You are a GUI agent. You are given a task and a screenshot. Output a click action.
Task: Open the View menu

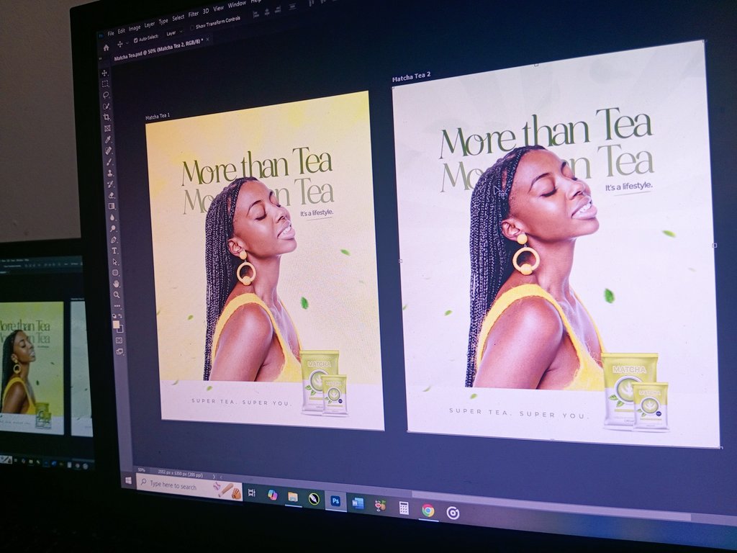[219, 8]
